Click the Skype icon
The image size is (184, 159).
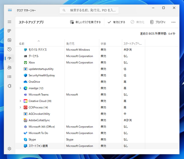click(25, 140)
